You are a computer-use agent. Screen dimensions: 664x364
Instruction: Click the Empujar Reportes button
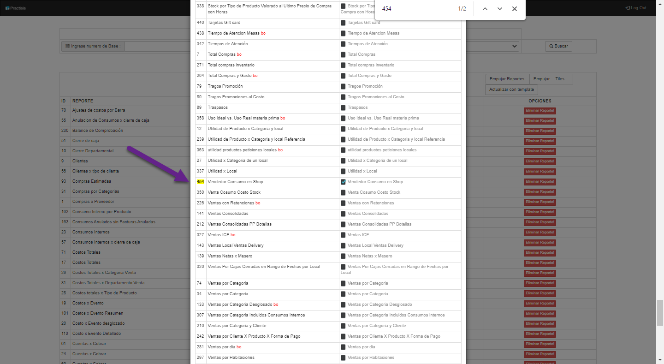[x=507, y=79]
